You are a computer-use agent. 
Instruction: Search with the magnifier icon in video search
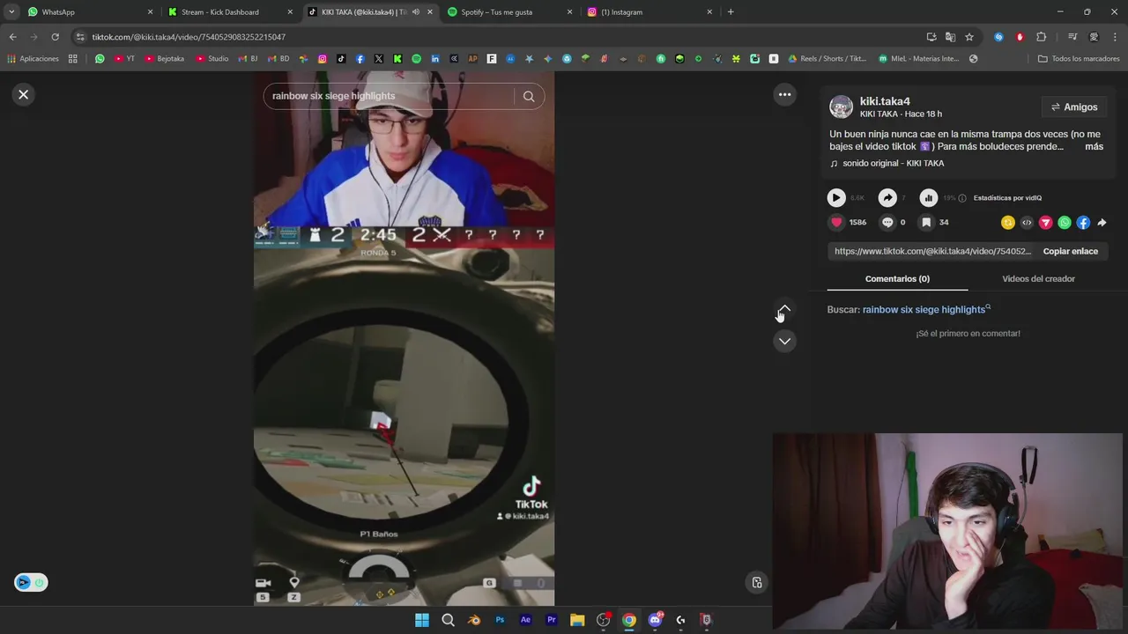tap(529, 97)
